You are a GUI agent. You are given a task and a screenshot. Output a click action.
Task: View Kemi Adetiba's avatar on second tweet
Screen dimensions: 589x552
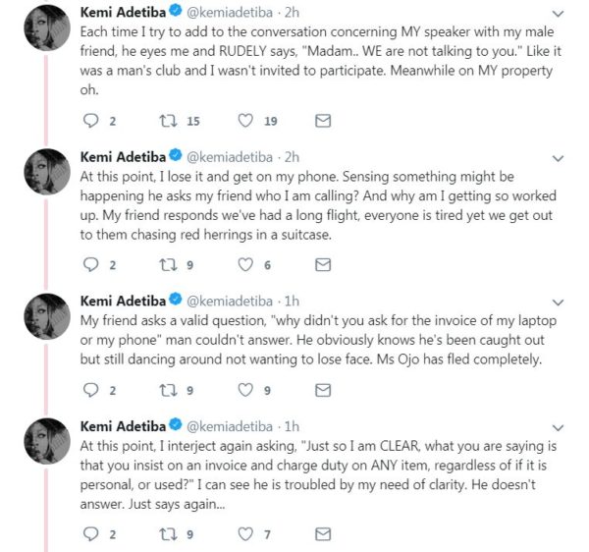pyautogui.click(x=47, y=172)
